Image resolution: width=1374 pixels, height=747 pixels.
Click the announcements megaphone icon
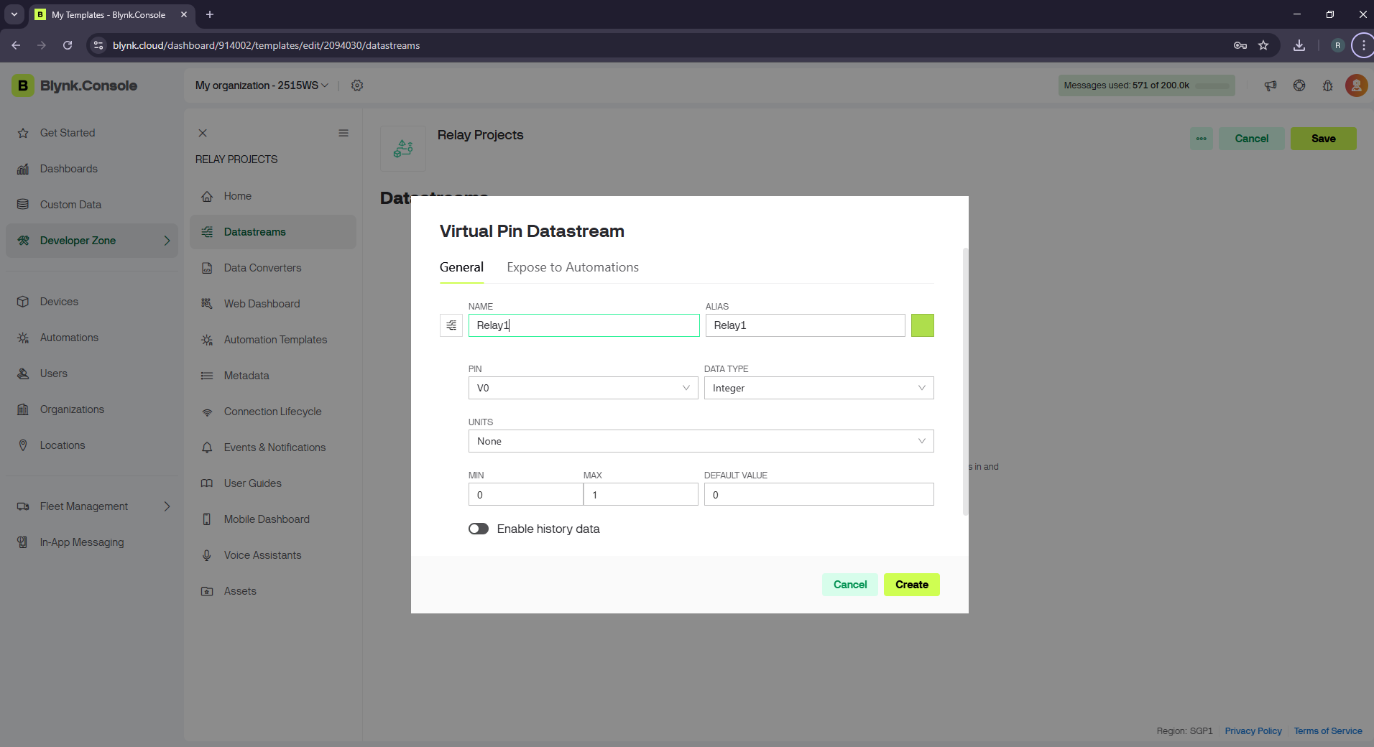[1271, 85]
